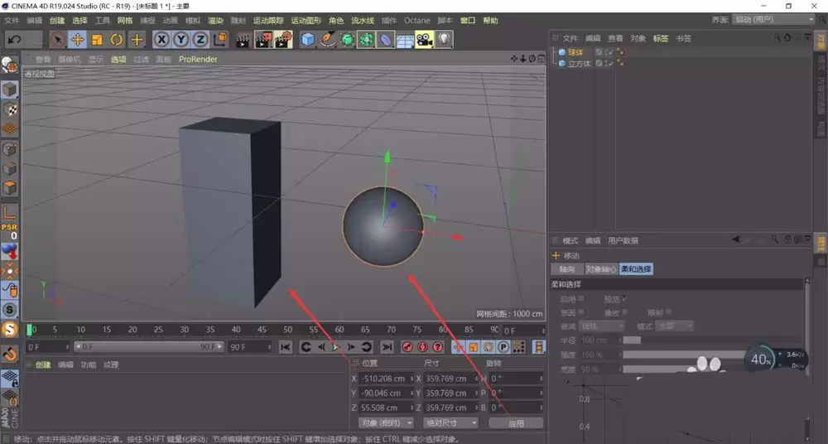Open the 渲染 menu in the menu bar

click(x=214, y=20)
